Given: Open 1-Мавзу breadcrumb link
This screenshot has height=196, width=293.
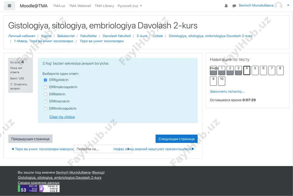Looking at the screenshot, I should tap(44, 41).
